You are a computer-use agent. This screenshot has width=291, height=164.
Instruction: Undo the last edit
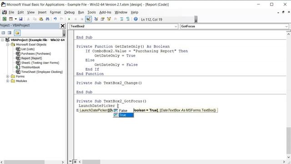[55, 19]
